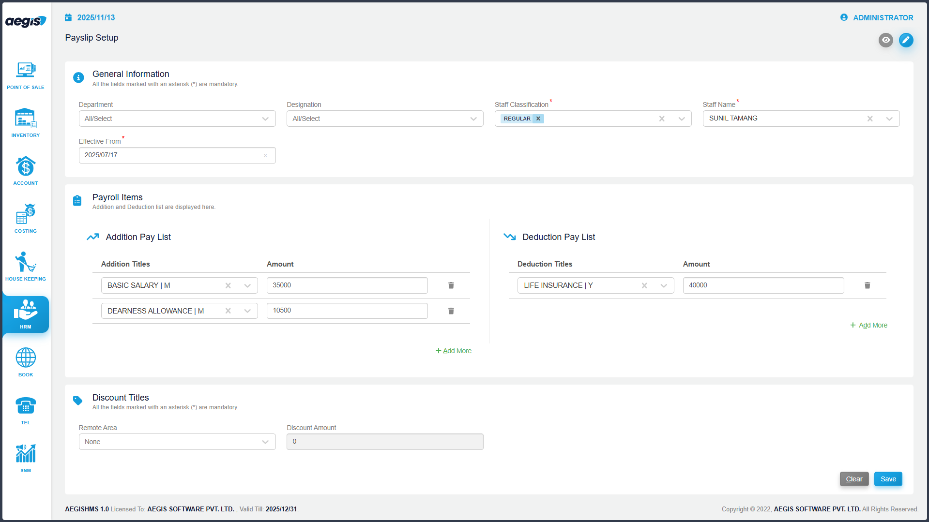Delete the Life Insurance deduction row

pyautogui.click(x=867, y=285)
